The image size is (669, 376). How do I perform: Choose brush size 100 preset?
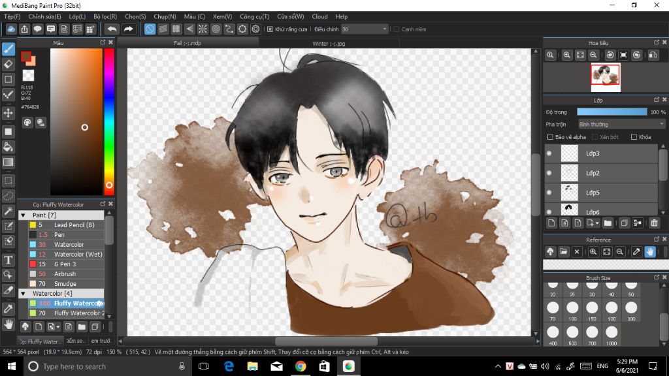click(x=572, y=311)
